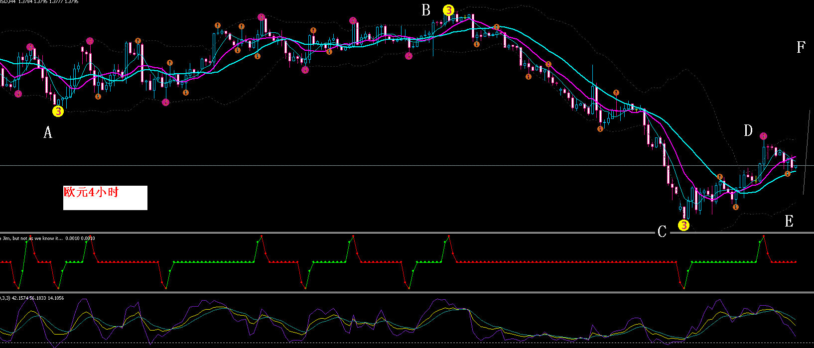
Task: Click the white letter F label
Action: pyautogui.click(x=801, y=47)
